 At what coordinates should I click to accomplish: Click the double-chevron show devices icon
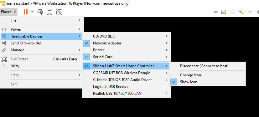pos(216,12)
